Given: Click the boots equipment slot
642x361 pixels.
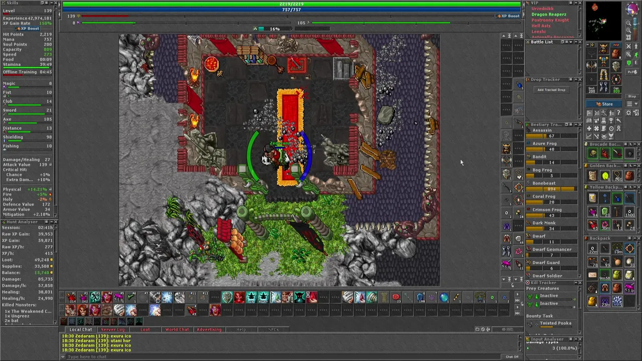Looking at the screenshot, I should click(x=604, y=87).
